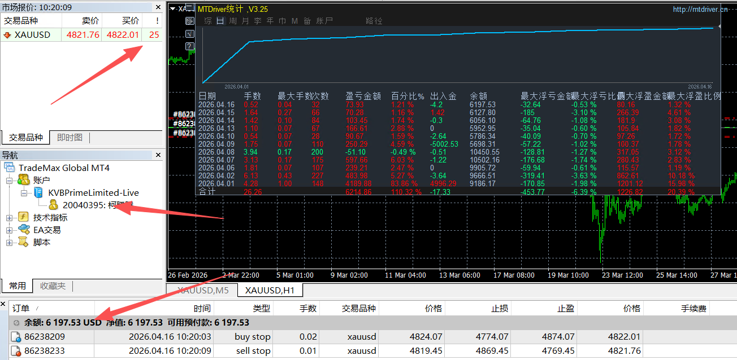The width and height of the screenshot is (737, 360).
Task: Click the XAUUSD down-arrow icon in Market Watch
Action: point(7,35)
